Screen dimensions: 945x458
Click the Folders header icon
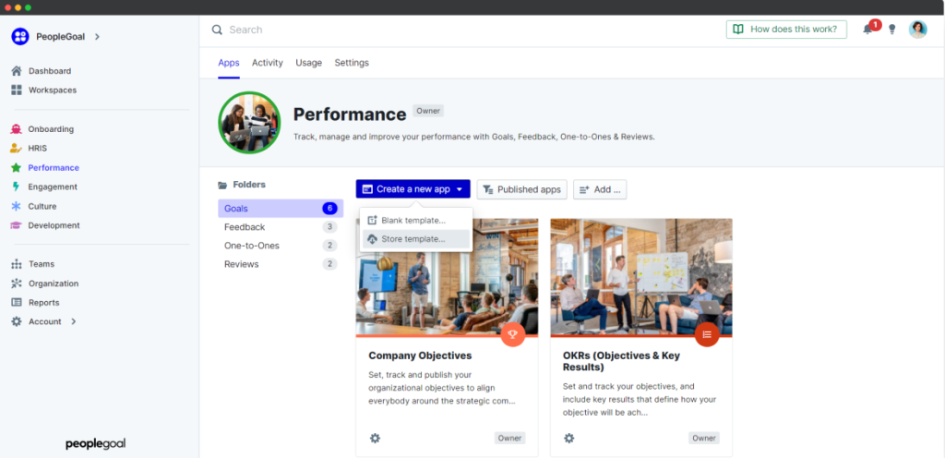point(222,185)
